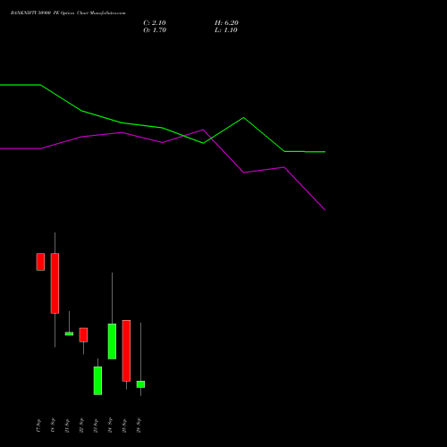Screen dimensions: 447x447
Task: Click the '17 Sep' date label
Action: click(38, 426)
